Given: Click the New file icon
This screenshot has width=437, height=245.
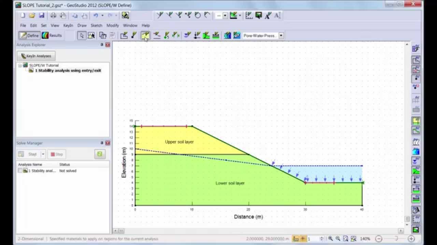Looking at the screenshot, I should coord(23,16).
